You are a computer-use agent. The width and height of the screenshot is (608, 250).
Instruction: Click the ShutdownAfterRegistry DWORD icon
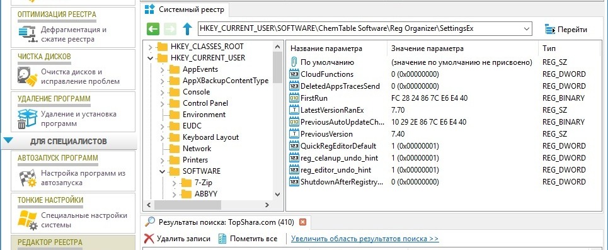(x=294, y=182)
